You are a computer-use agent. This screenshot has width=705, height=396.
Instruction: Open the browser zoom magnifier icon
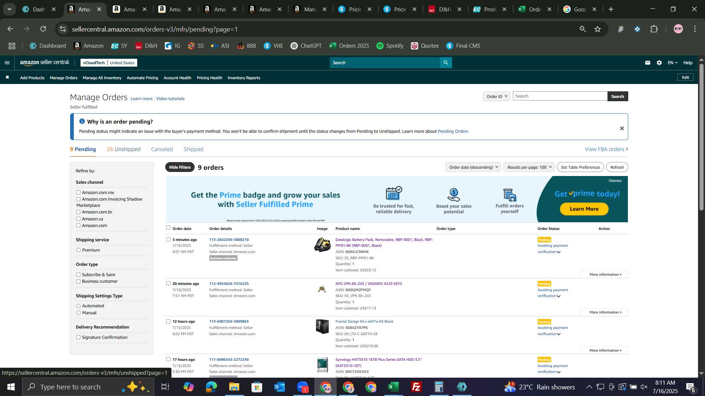[583, 29]
